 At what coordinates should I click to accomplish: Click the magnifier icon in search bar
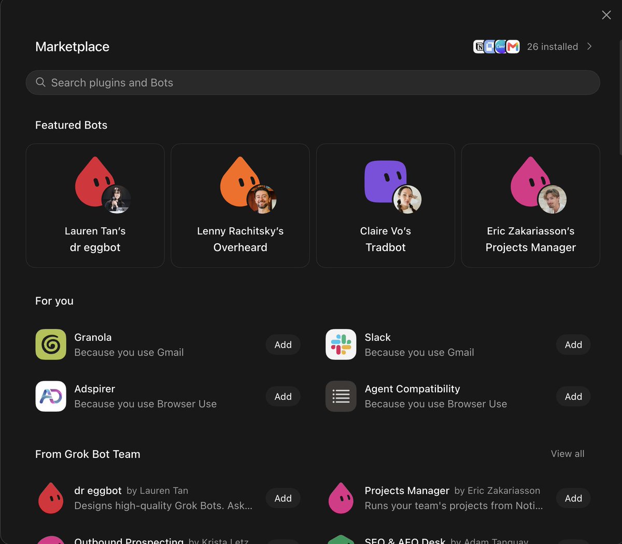[40, 82]
